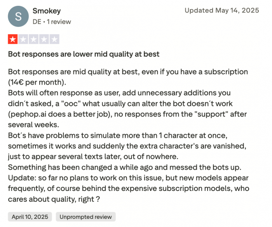Click the first red filled star
This screenshot has height=227, width=272.
12,39
